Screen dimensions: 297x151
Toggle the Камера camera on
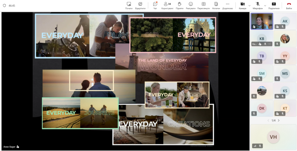pos(242,5)
